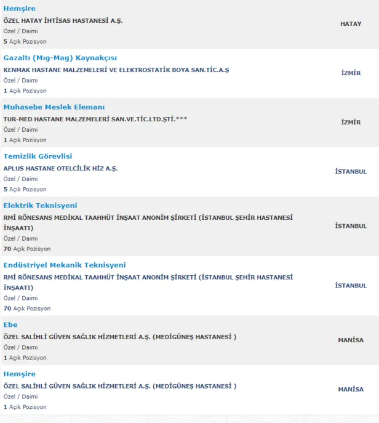The width and height of the screenshot is (379, 423).
Task: Click the TUR-MED HASTANE MALZEMELERİ company name
Action: click(x=95, y=119)
